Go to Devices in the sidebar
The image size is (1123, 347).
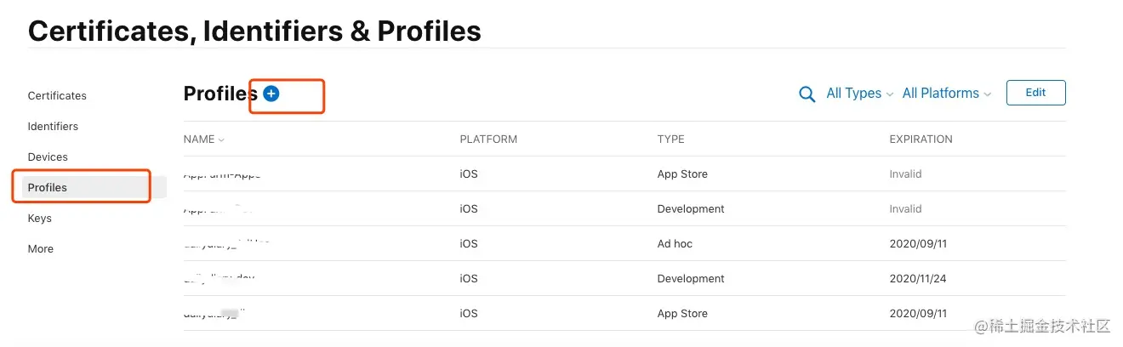tap(48, 157)
